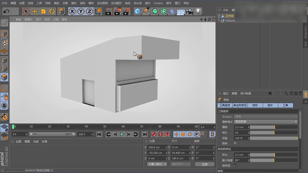Open the 对象 (相对) dropdown
Viewport: 308px width, 173px height.
click(157, 164)
